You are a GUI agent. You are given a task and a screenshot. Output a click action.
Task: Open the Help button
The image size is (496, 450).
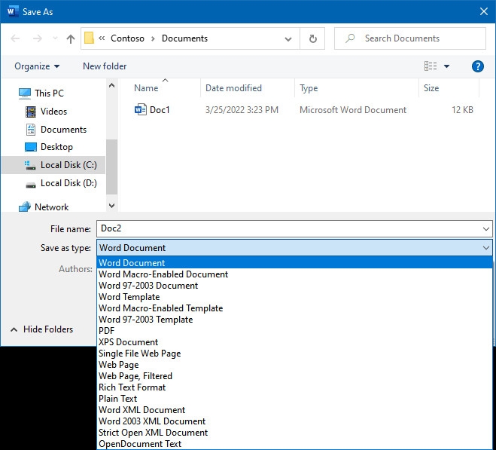coord(478,66)
